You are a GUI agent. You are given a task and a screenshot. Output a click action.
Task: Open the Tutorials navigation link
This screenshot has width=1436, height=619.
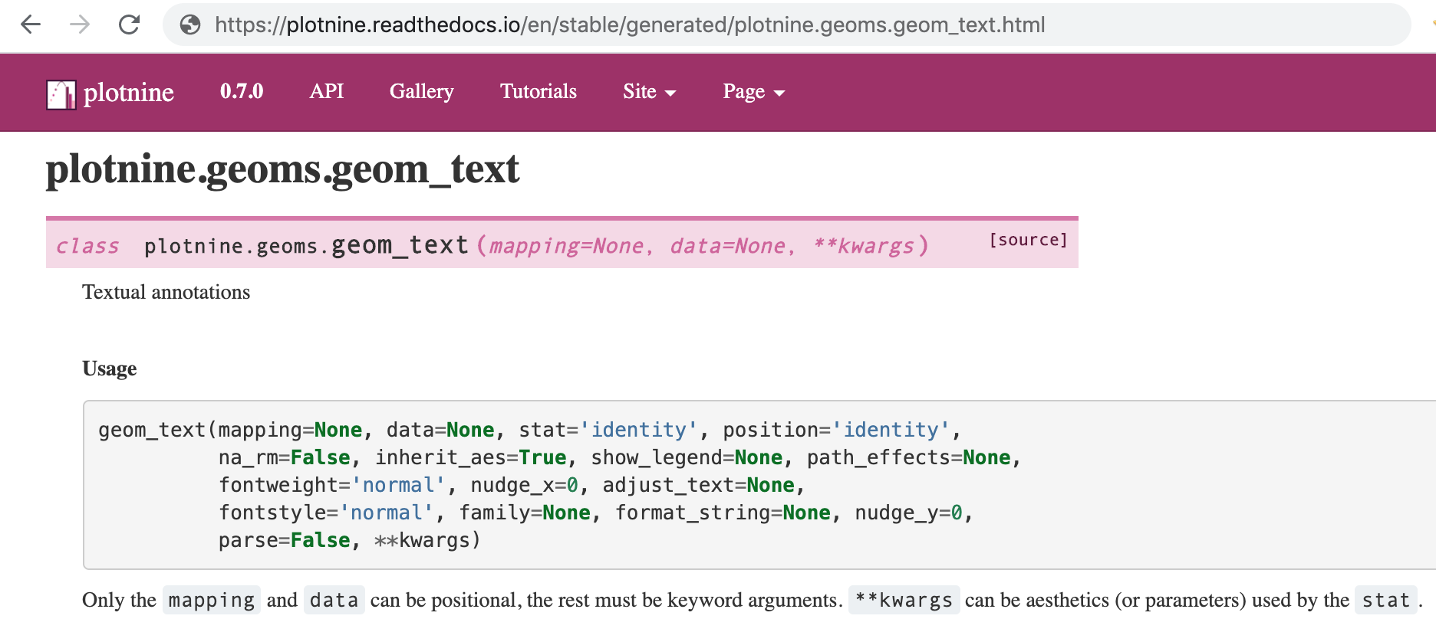(538, 92)
